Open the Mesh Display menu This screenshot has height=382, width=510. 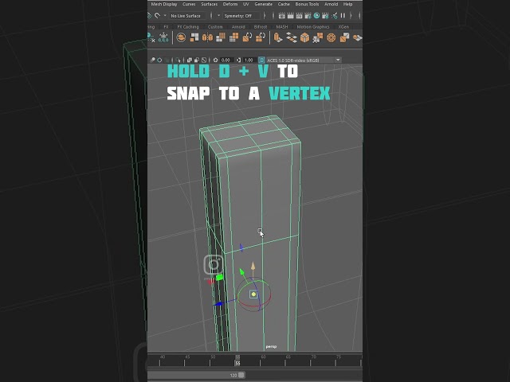(164, 4)
